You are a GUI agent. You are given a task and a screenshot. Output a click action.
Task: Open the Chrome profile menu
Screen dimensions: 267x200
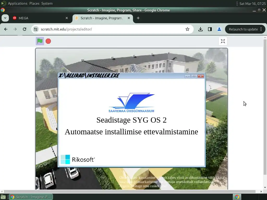click(x=219, y=29)
